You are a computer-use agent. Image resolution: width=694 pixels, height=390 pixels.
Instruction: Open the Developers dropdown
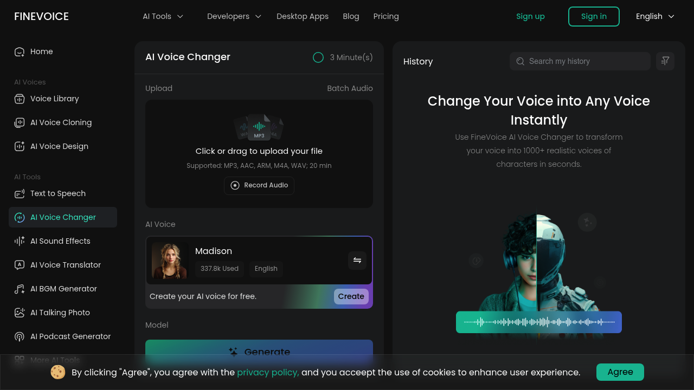click(234, 16)
